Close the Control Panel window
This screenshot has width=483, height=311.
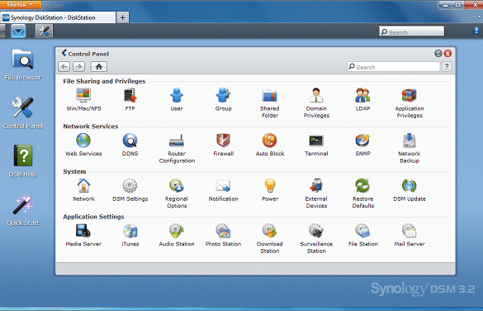click(447, 54)
